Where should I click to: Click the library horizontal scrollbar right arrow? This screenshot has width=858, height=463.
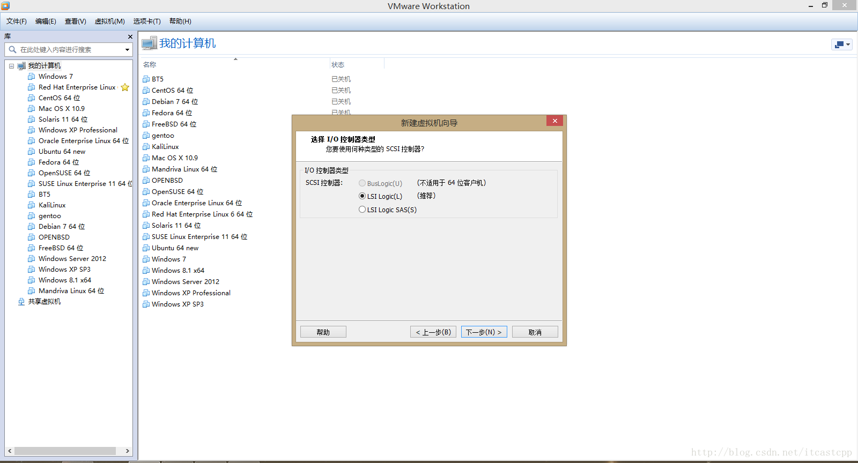coord(128,451)
